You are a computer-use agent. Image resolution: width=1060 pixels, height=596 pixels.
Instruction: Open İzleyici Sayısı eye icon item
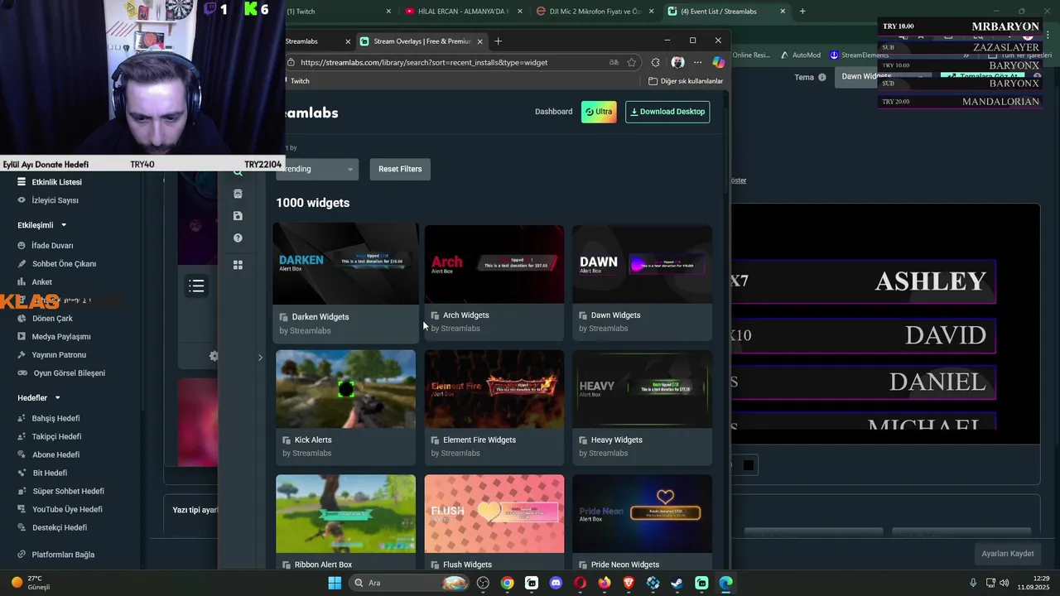(x=48, y=200)
